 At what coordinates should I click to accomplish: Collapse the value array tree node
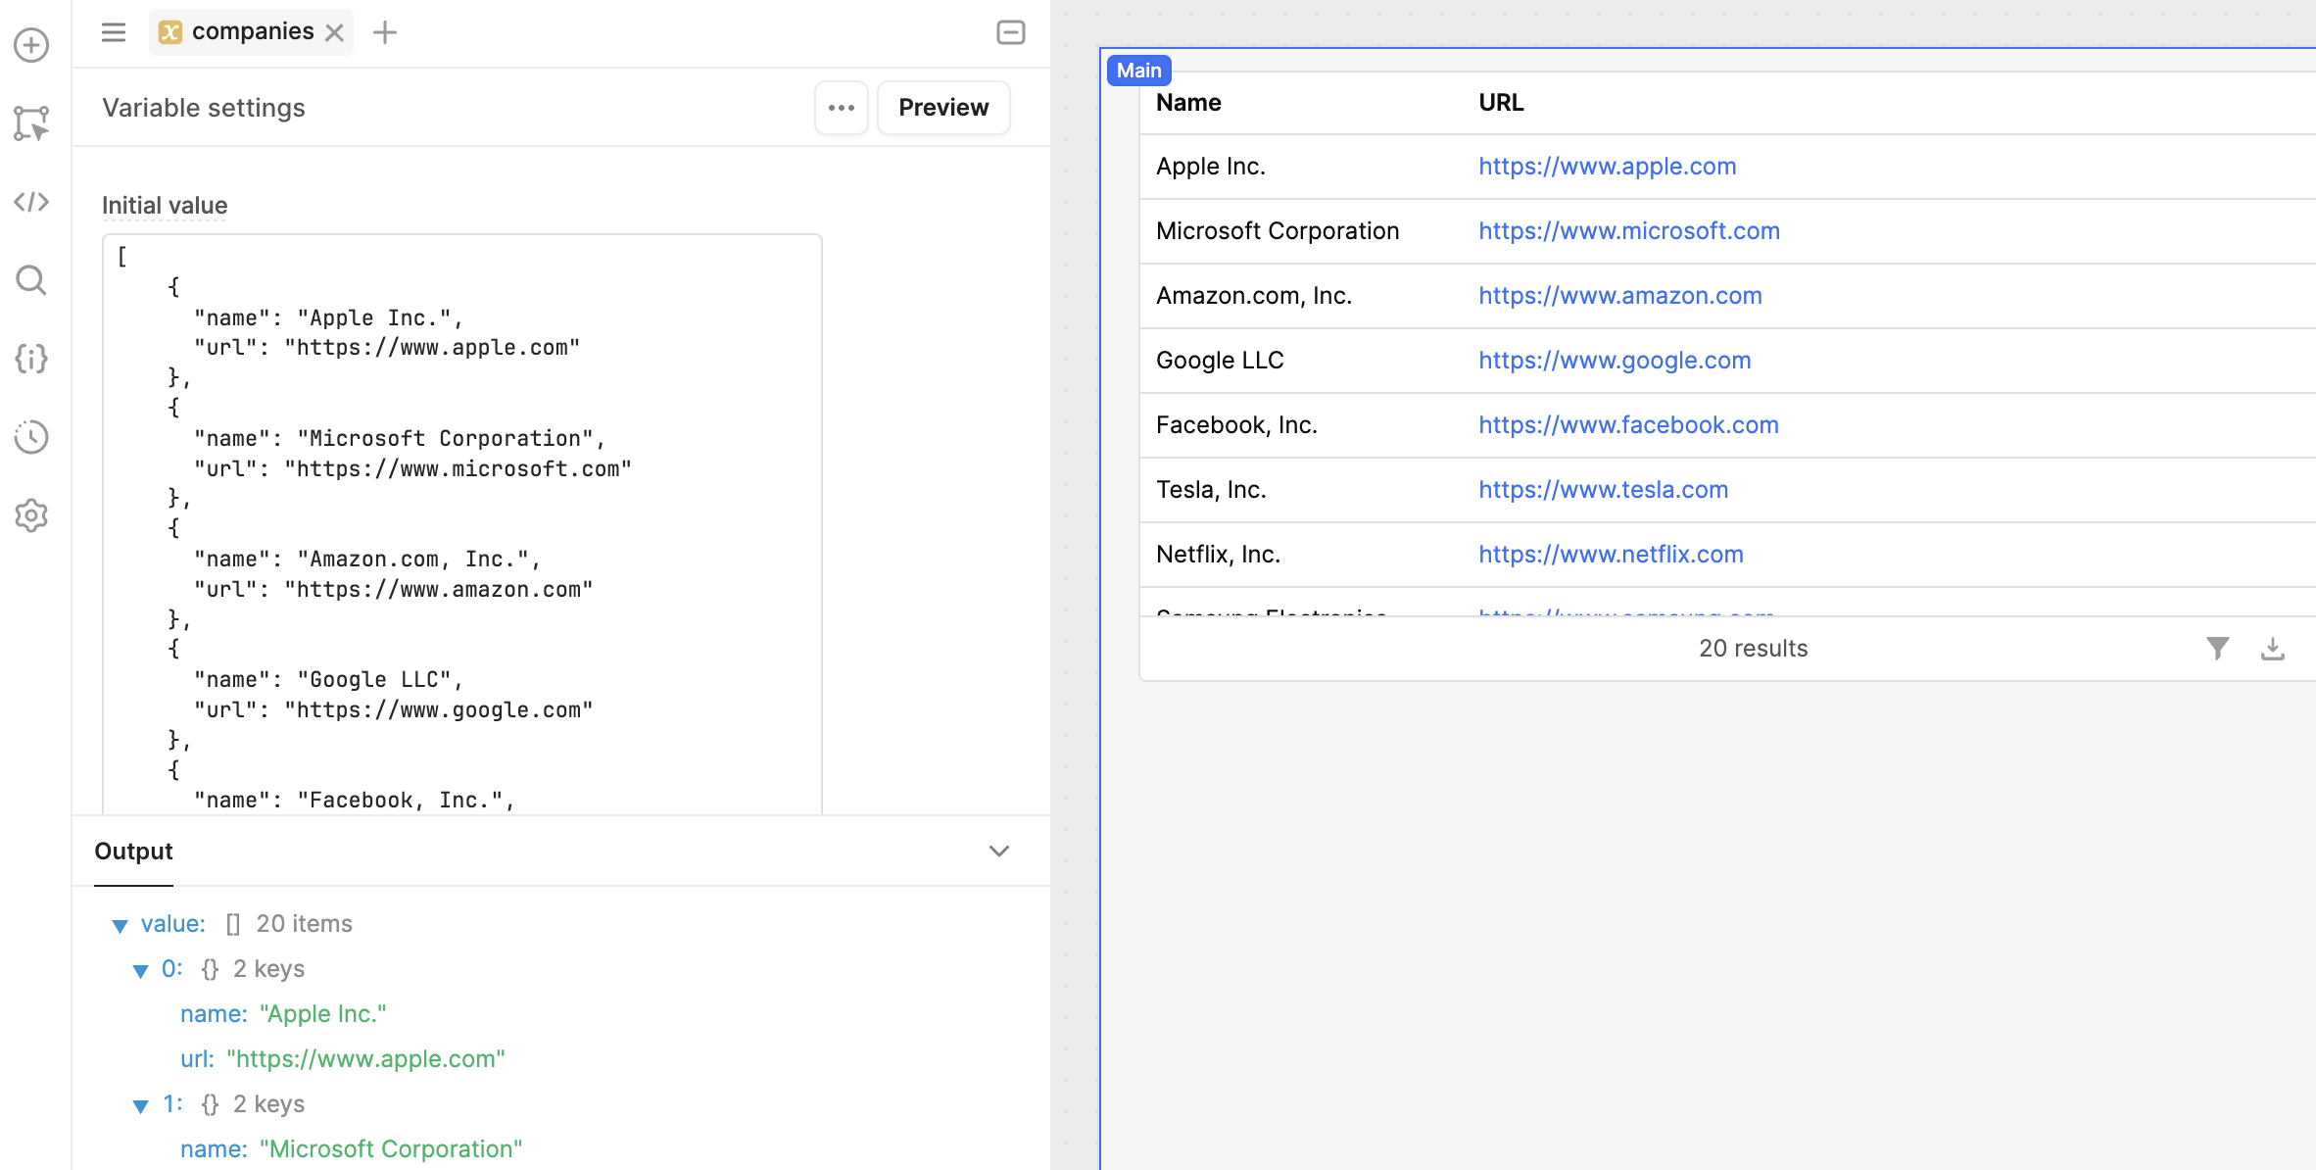[x=120, y=925]
